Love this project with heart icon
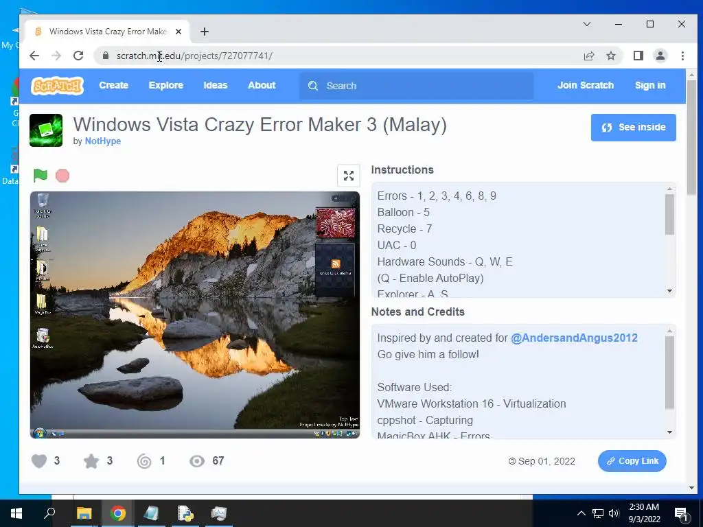 click(x=39, y=461)
